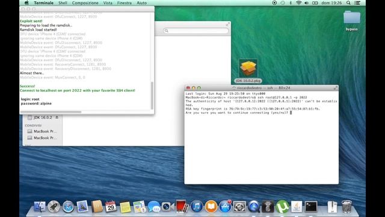
Task: Open the Aiuto menu
Action: (141, 3)
